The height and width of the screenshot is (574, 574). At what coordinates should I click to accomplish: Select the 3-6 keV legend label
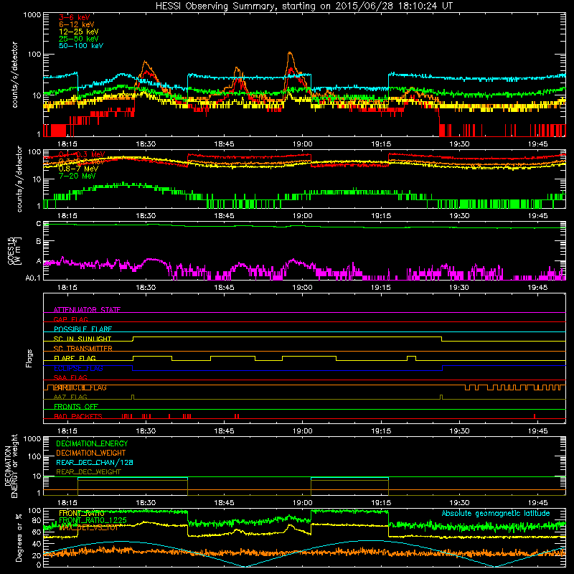tap(74, 17)
